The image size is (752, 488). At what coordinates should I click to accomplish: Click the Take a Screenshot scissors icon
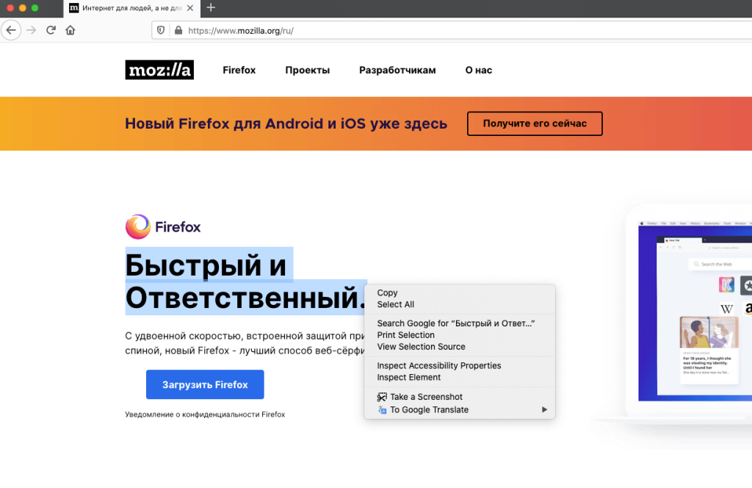point(382,397)
